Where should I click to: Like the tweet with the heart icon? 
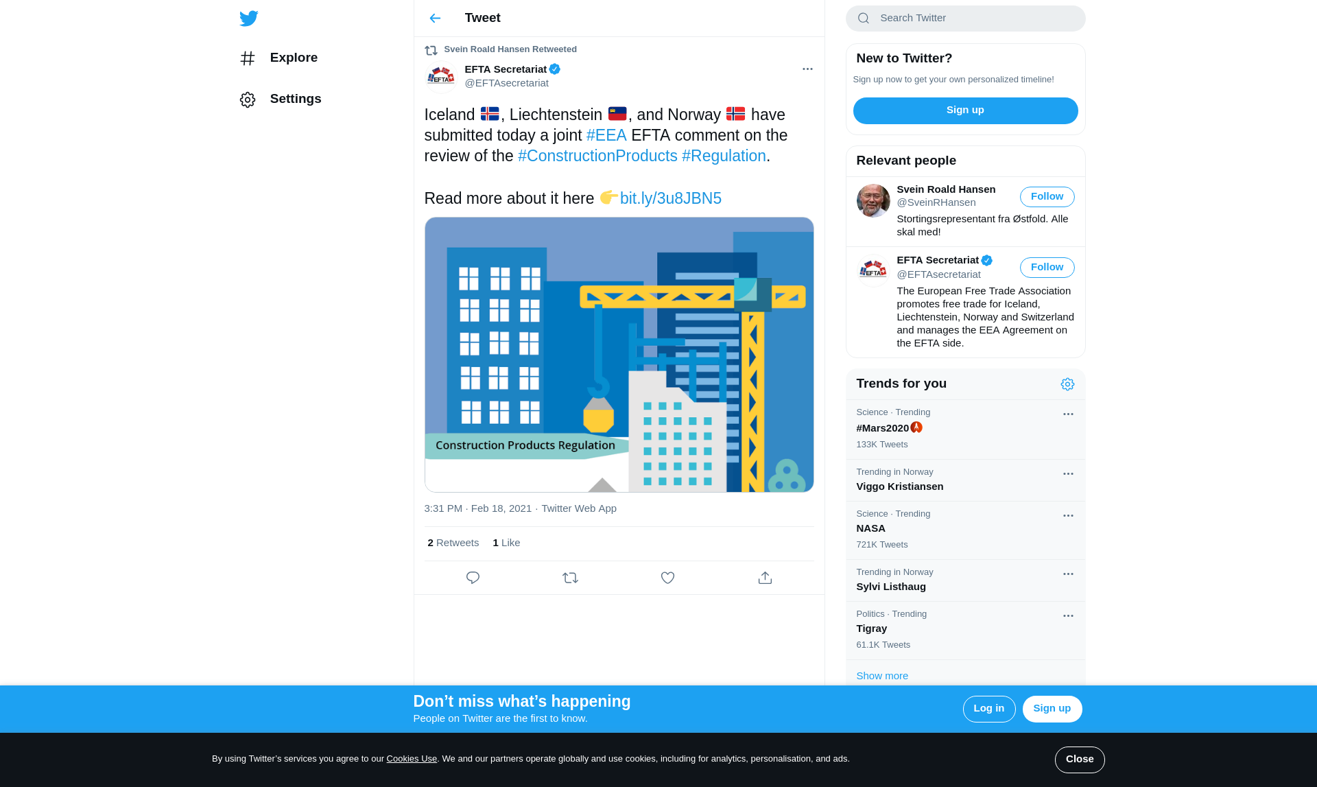pyautogui.click(x=667, y=578)
